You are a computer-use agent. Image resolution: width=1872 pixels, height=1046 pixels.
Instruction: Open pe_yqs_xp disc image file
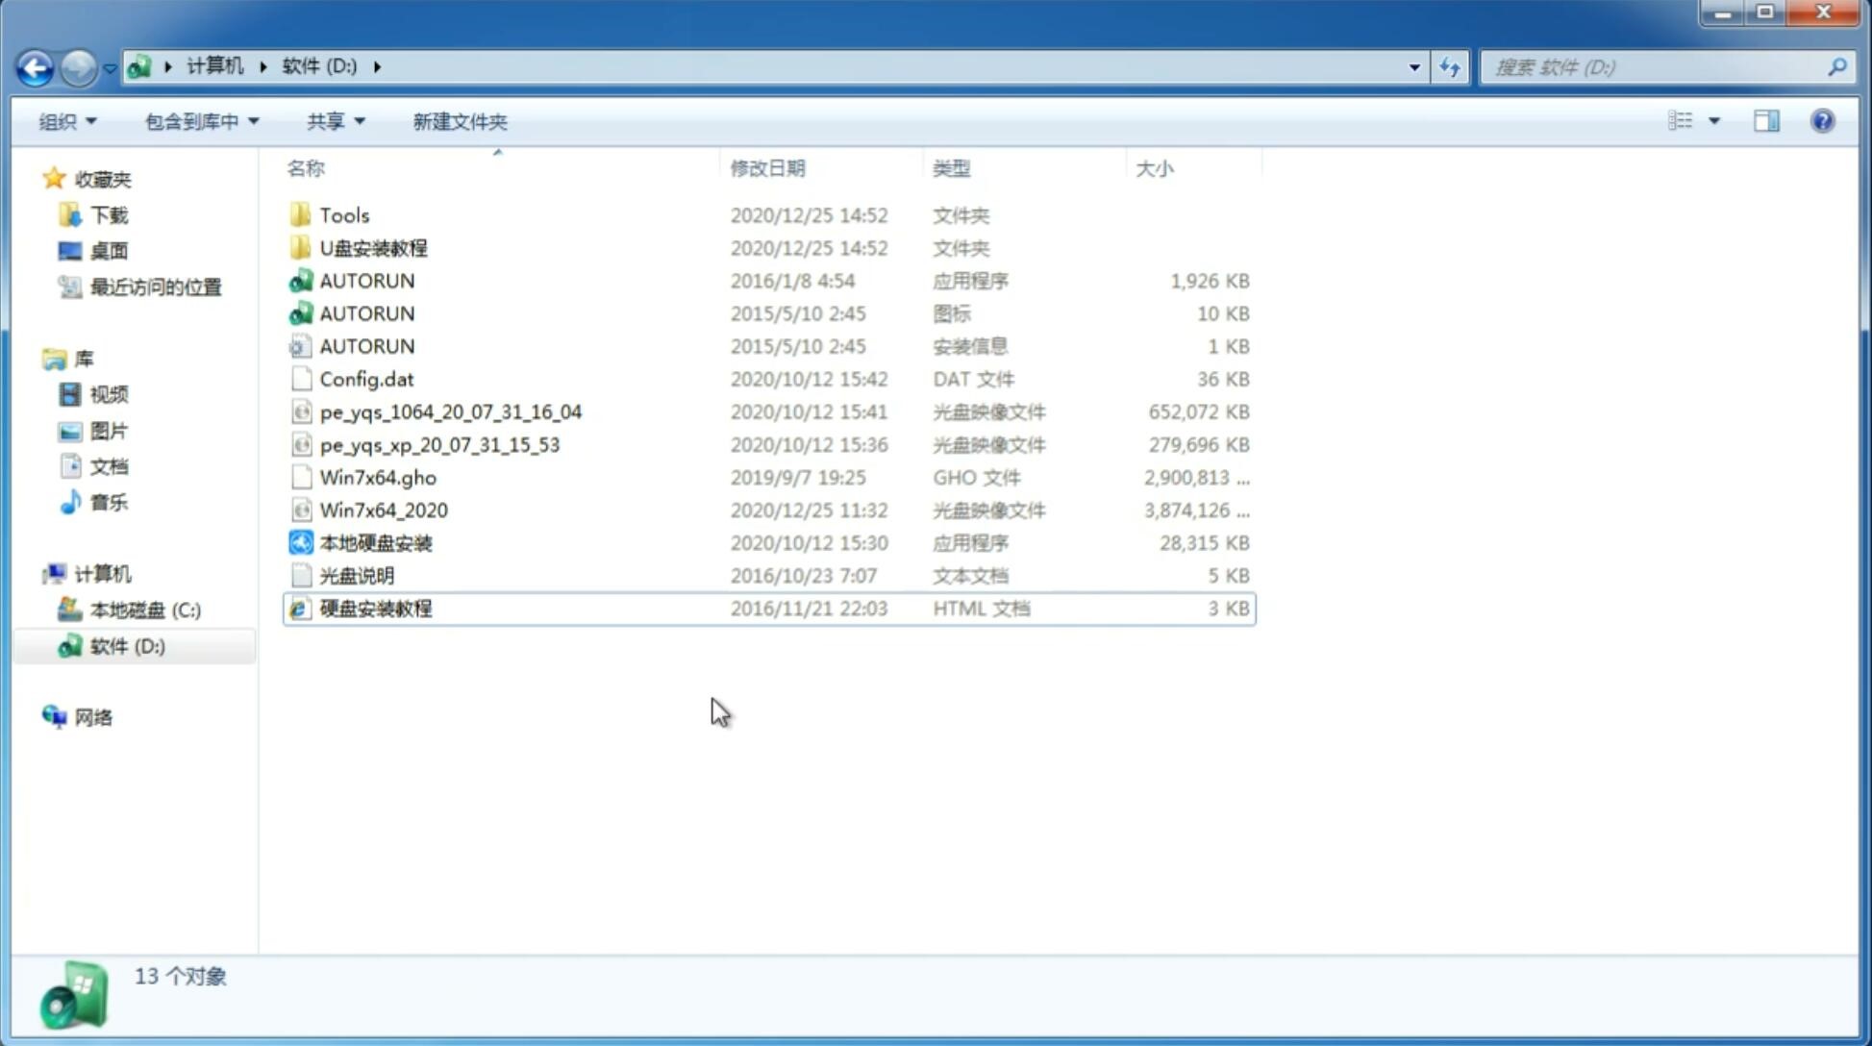click(439, 444)
